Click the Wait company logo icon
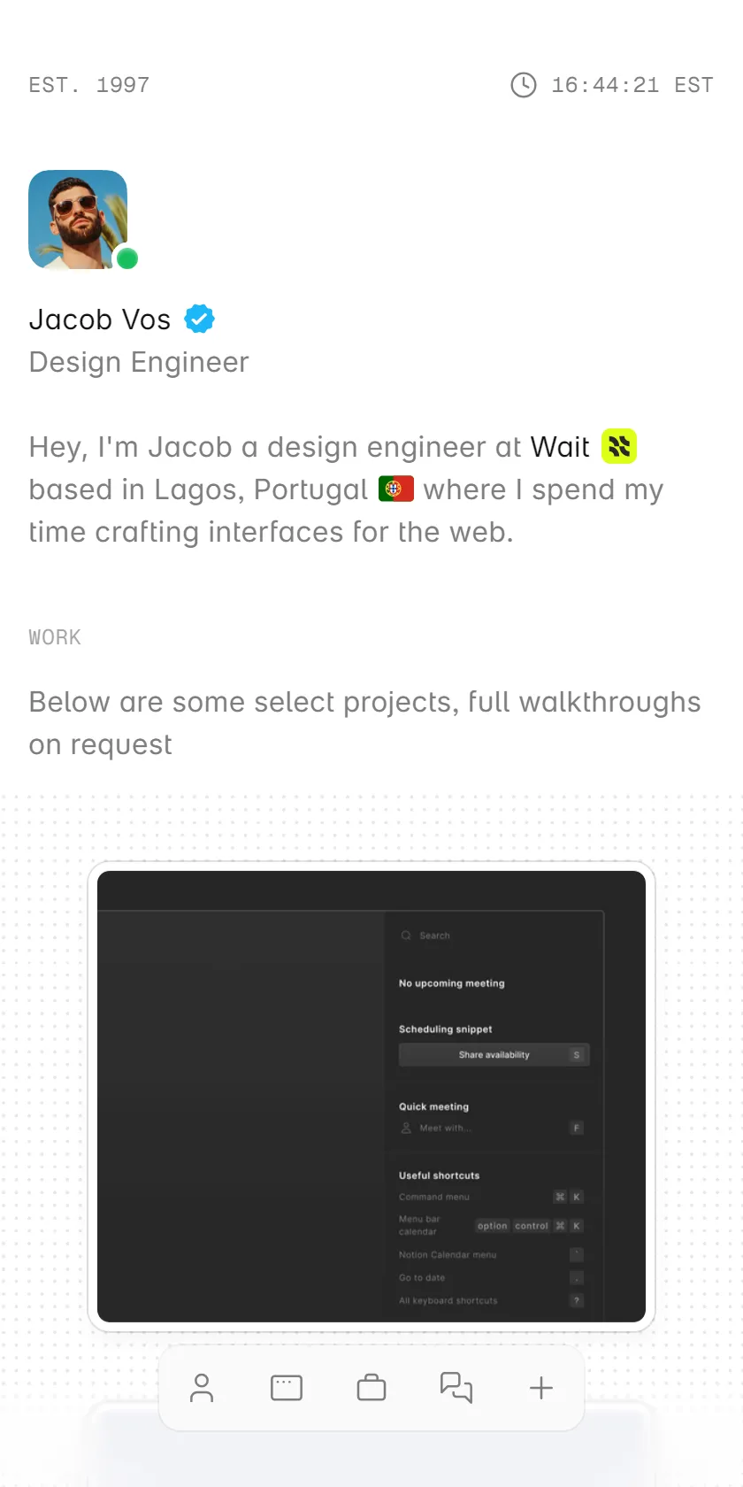Viewport: 743px width, 1487px height. [x=619, y=446]
